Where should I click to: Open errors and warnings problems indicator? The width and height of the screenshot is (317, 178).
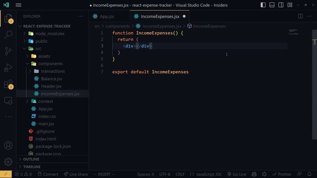tap(23, 174)
